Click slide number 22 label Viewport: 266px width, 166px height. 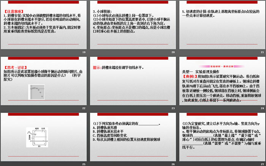84,108
